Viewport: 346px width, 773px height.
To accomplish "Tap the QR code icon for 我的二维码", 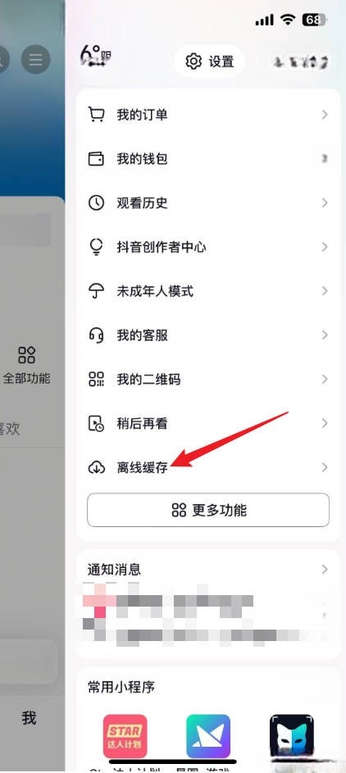I will [x=96, y=379].
